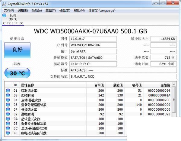Click status orb for 03 起转时间
Screen dimensions: 181x141
point(8,95)
